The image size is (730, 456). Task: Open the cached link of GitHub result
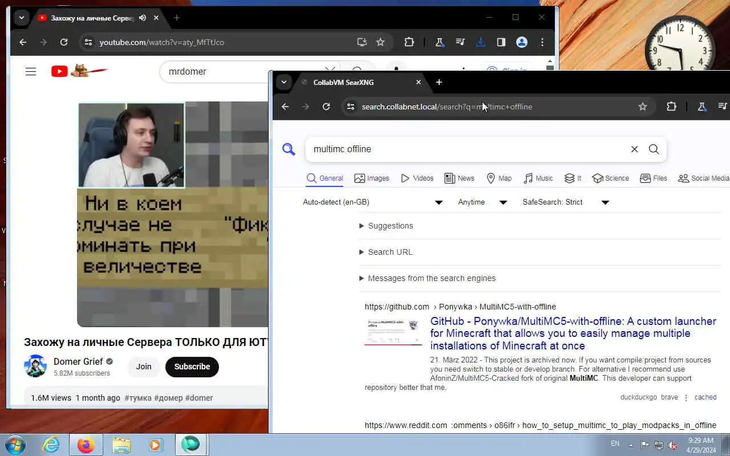tap(705, 397)
